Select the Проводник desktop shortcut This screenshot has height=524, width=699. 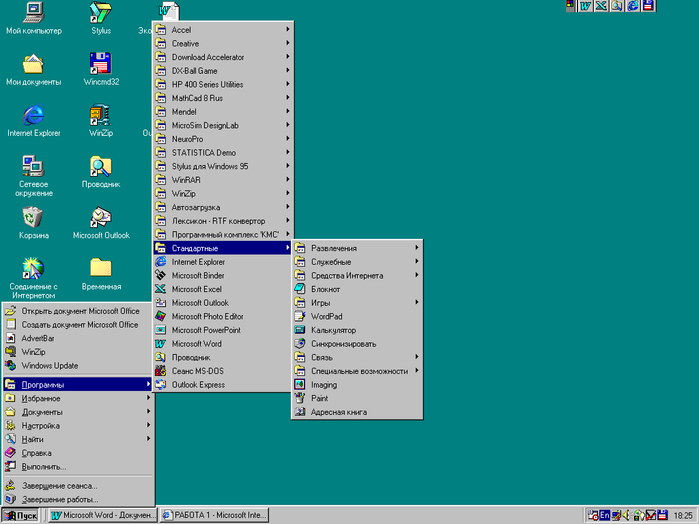[x=101, y=172]
